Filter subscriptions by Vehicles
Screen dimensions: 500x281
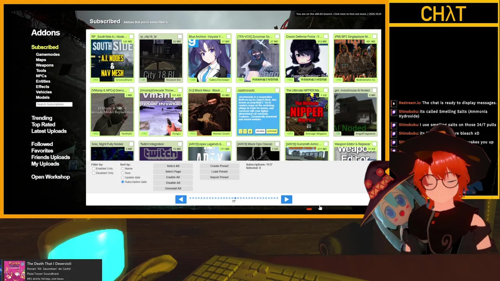[44, 92]
